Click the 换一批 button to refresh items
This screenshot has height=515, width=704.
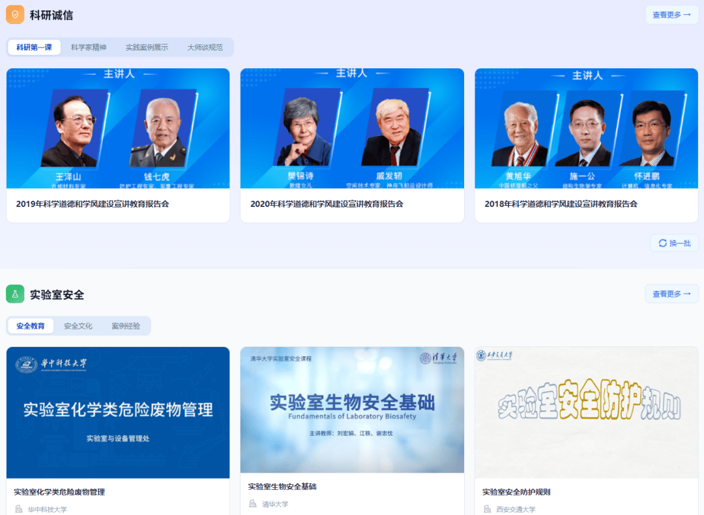pos(674,242)
